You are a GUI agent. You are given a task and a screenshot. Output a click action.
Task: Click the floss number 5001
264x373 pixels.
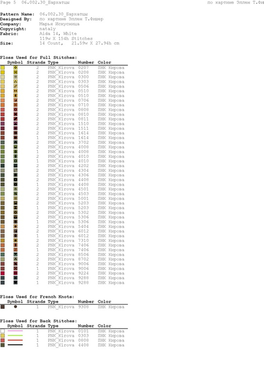click(83, 199)
